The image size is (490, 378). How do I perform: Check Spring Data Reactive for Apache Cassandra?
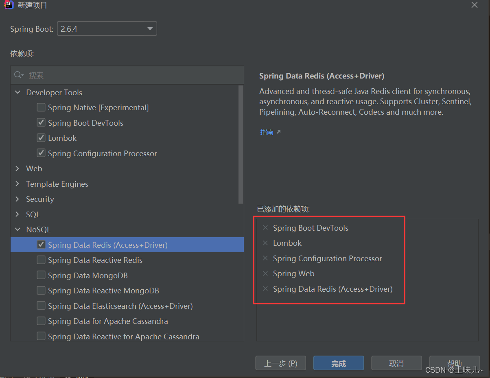[x=41, y=336]
